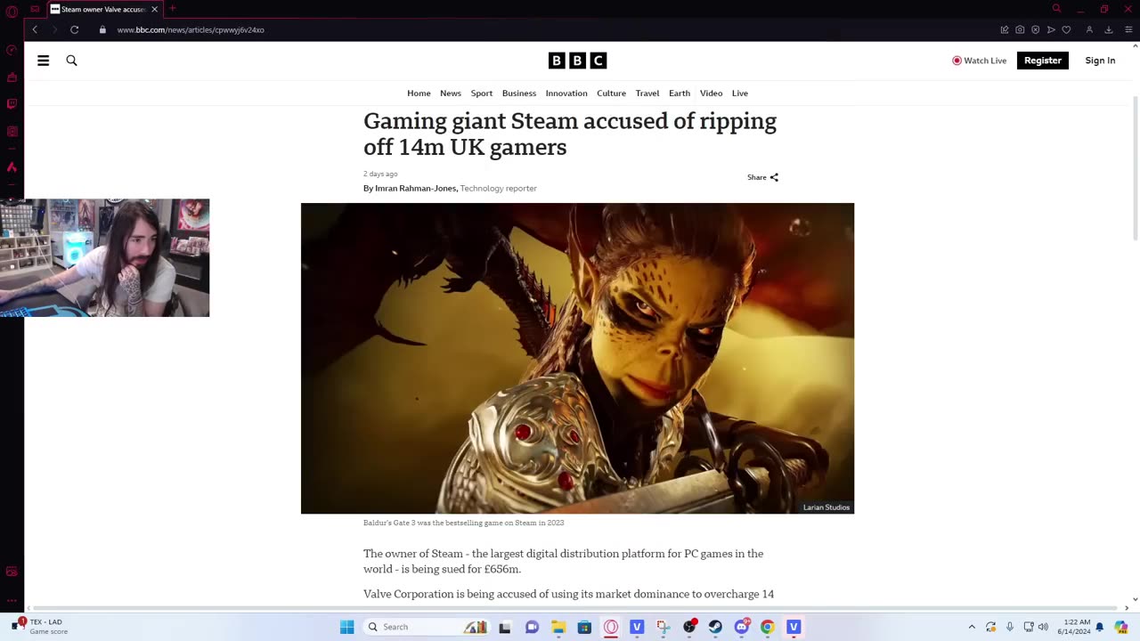Click the browser forward arrow
The width and height of the screenshot is (1140, 641).
[x=53, y=29]
